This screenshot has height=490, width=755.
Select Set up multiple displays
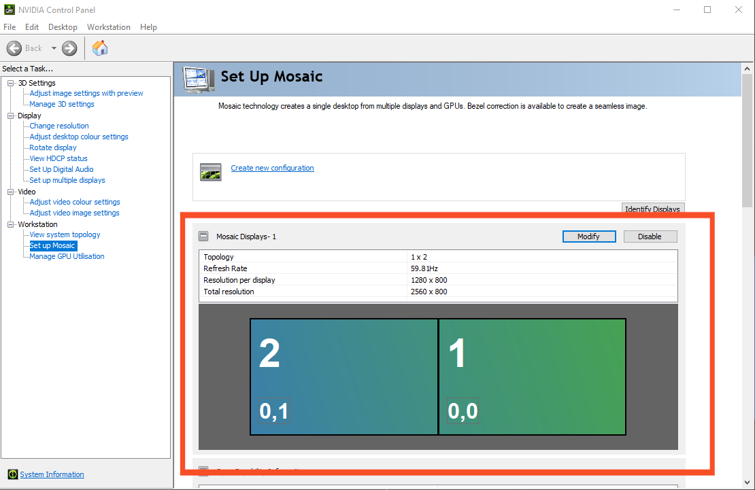pyautogui.click(x=67, y=180)
